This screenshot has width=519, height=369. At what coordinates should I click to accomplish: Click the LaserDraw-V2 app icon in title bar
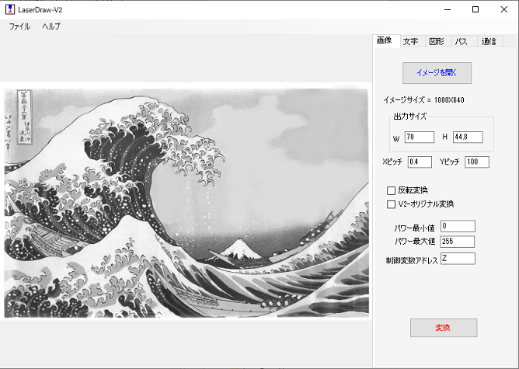click(9, 9)
